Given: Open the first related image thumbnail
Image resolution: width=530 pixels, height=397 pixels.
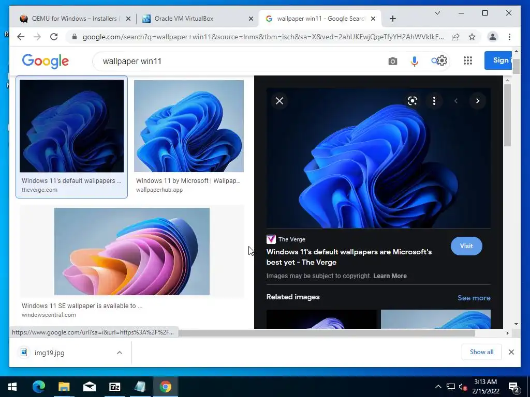Looking at the screenshot, I should (x=321, y=319).
